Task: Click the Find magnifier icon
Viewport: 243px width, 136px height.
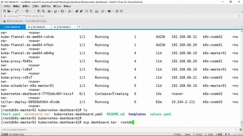Action: [43, 11]
